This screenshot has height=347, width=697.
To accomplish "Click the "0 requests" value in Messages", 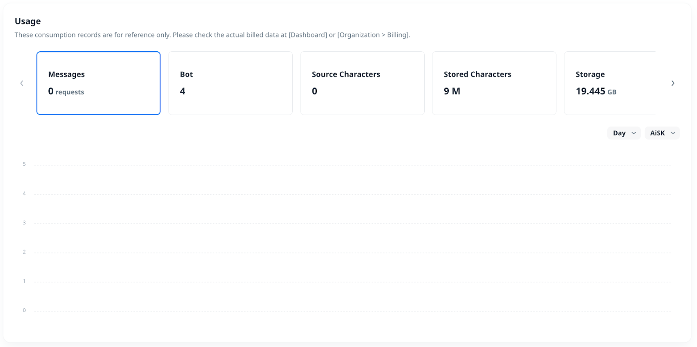I will (66, 91).
